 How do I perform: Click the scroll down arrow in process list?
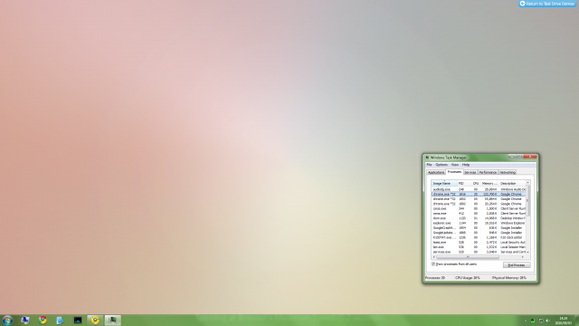click(528, 252)
